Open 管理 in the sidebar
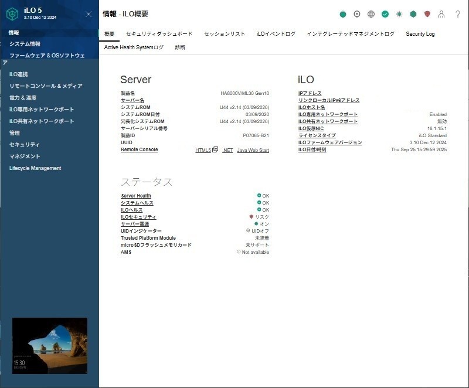The height and width of the screenshot is (388, 469). (14, 133)
